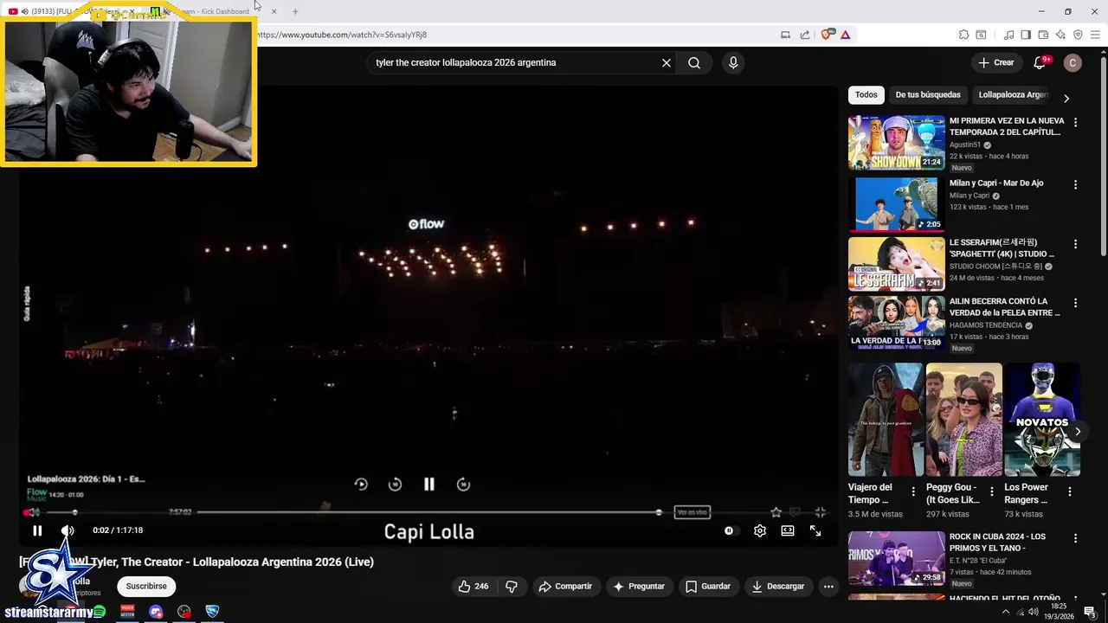
Task: Open Spotify from the taskbar
Action: [100, 612]
